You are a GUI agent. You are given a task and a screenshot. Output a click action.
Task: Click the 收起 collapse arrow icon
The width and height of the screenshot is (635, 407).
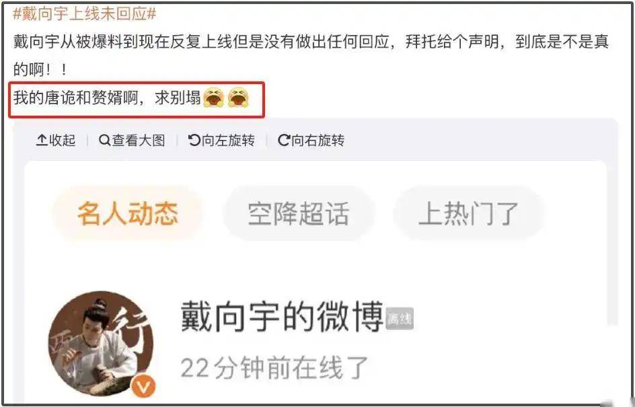pyautogui.click(x=42, y=140)
